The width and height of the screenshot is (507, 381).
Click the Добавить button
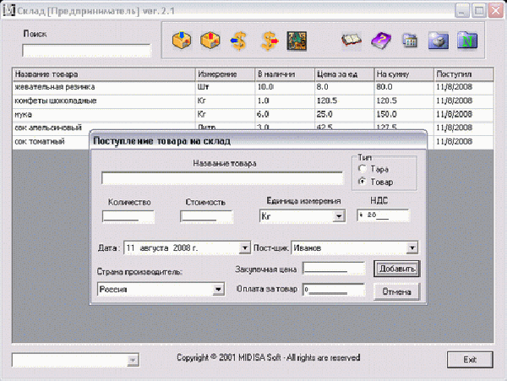pos(396,269)
